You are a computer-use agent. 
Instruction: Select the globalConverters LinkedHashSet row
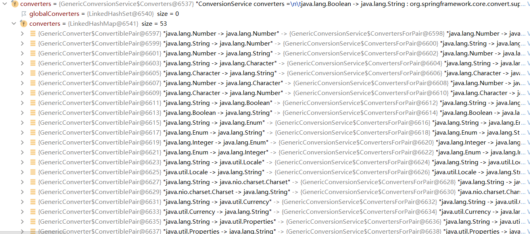tap(99, 14)
